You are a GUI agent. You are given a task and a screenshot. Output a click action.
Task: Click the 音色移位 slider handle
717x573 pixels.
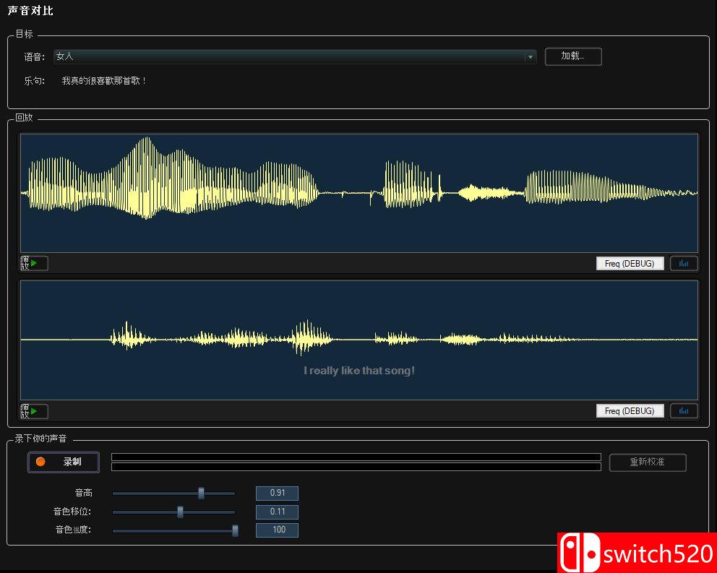coord(180,512)
